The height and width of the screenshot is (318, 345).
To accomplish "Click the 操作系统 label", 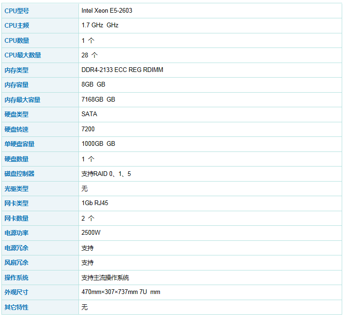I will click(x=16, y=278).
